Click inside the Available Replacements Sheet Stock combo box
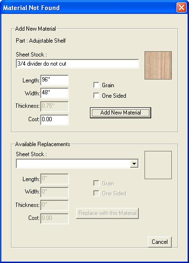The height and width of the screenshot is (263, 189). [x=77, y=163]
